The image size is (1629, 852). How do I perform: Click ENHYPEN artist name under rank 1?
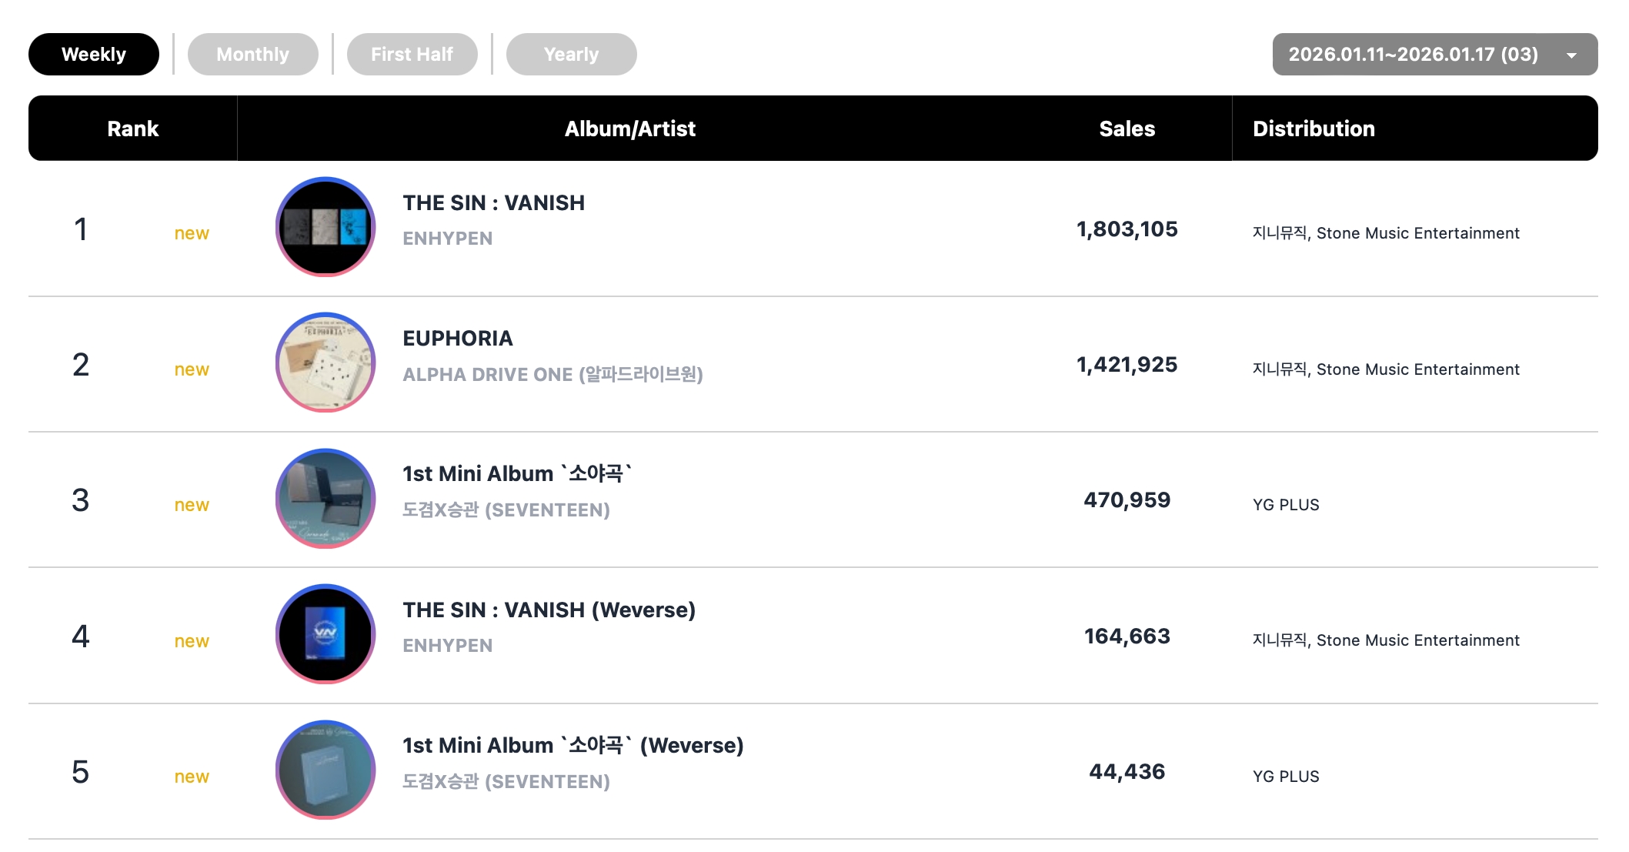[447, 239]
